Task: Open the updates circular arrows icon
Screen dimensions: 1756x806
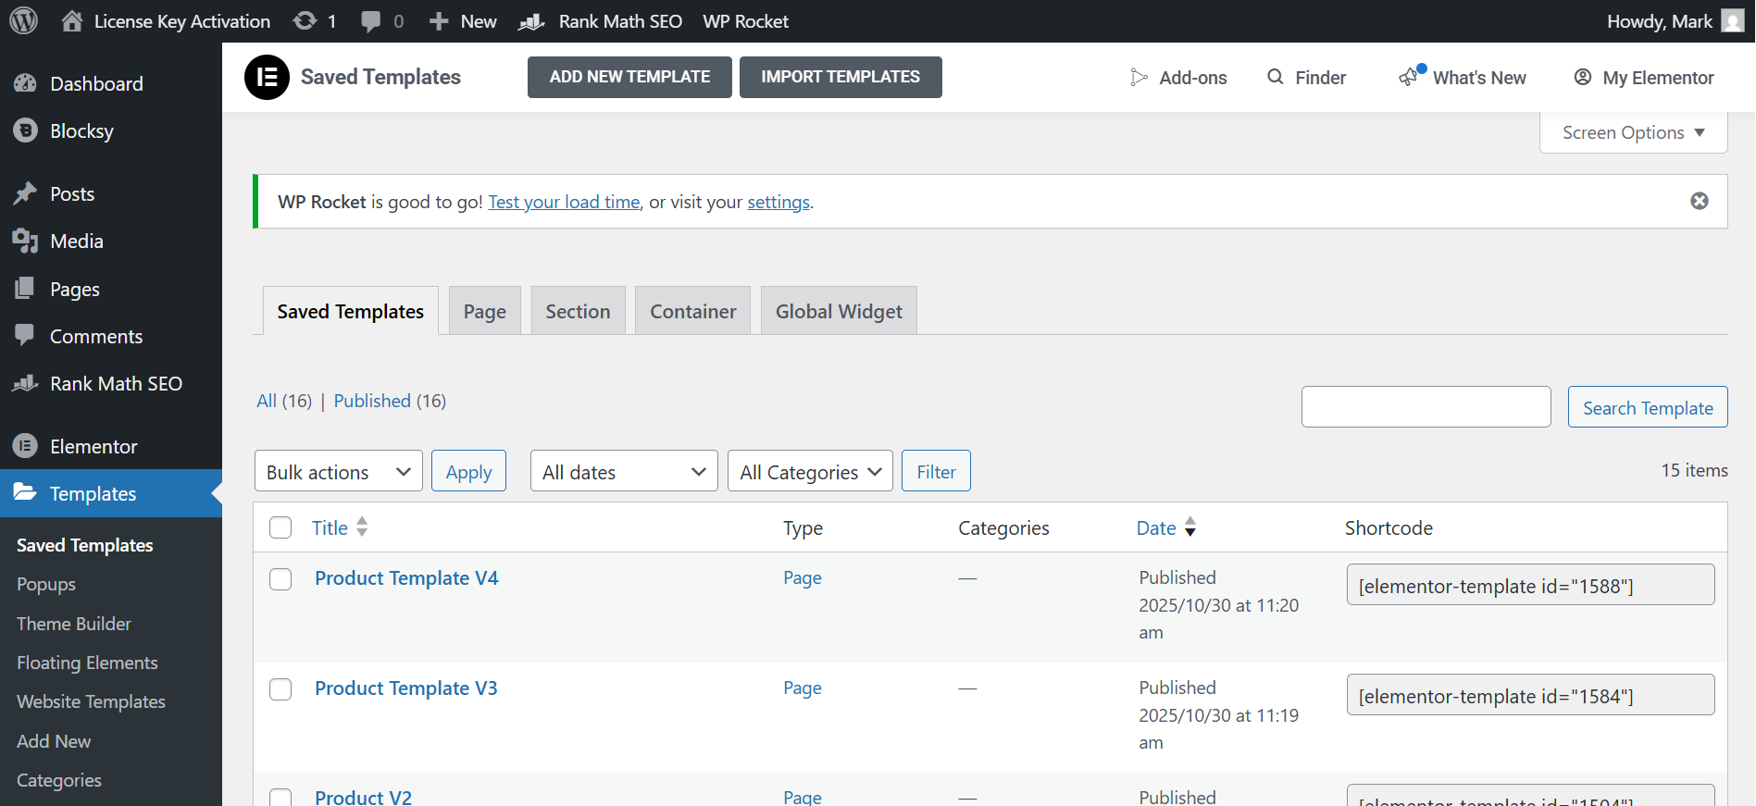Action: coord(305,20)
